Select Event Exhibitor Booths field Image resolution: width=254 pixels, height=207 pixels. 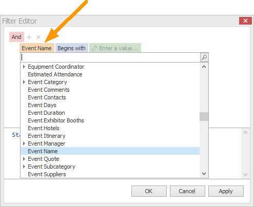pos(110,120)
